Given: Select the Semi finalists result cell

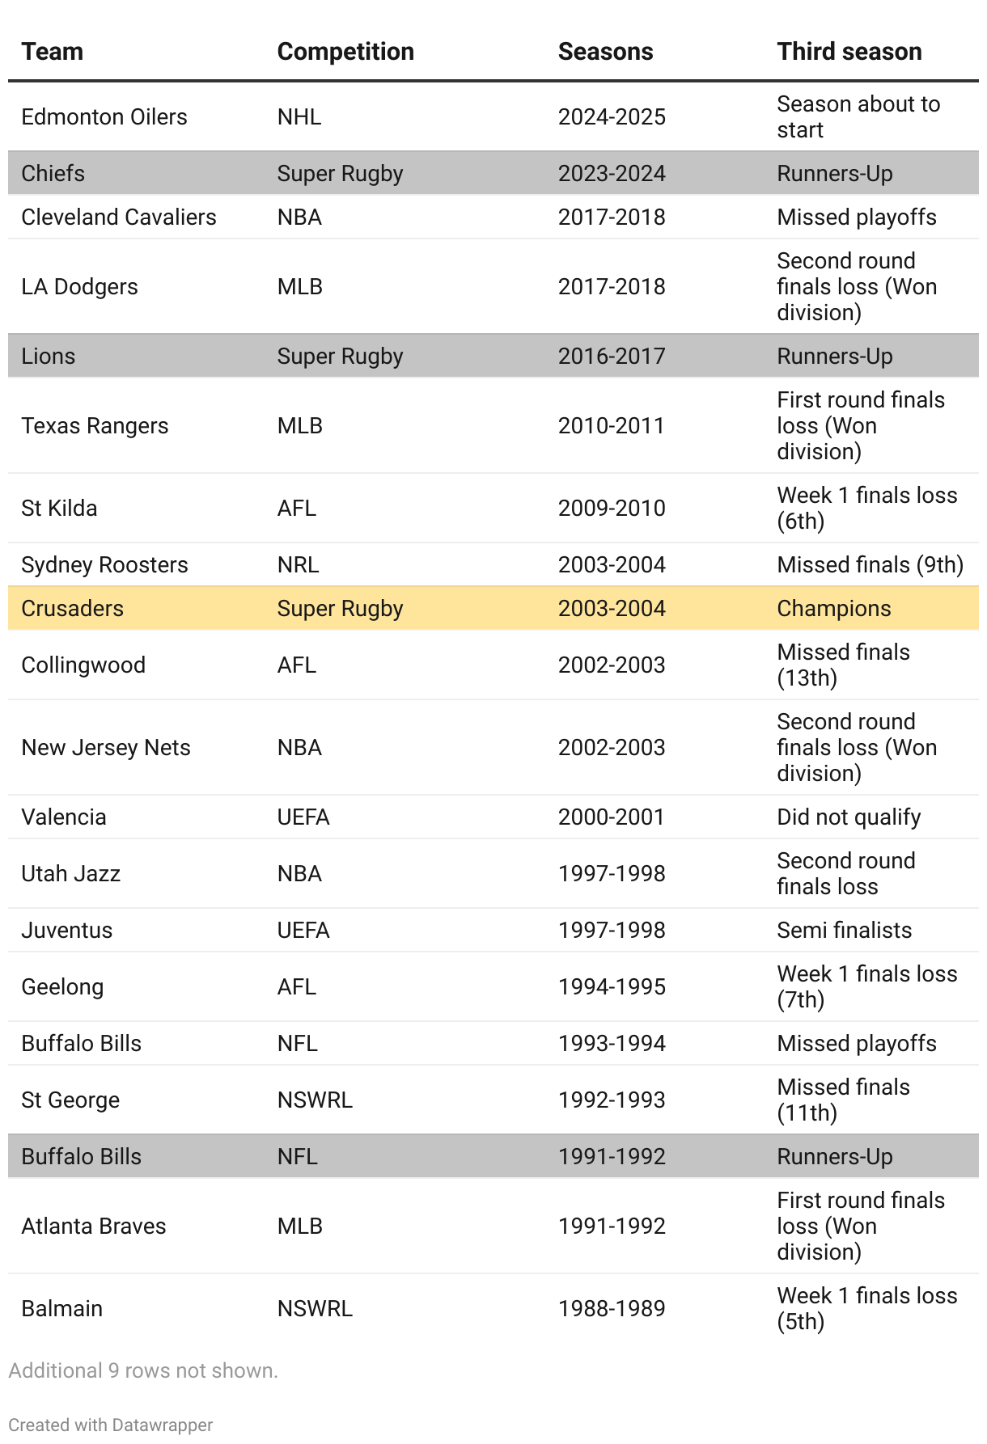Looking at the screenshot, I should click(844, 931).
